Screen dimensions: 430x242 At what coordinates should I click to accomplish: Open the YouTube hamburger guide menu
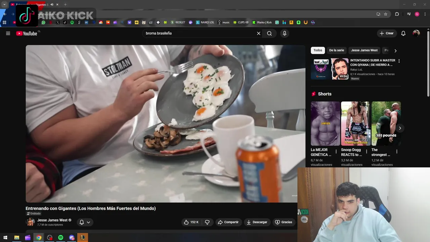tap(8, 33)
